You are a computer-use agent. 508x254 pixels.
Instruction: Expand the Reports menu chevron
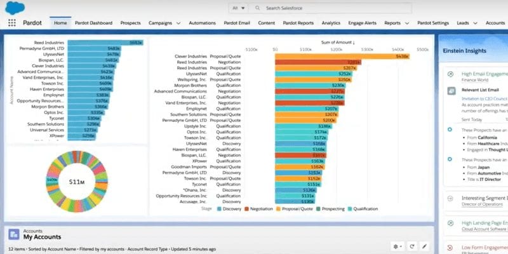pyautogui.click(x=407, y=23)
